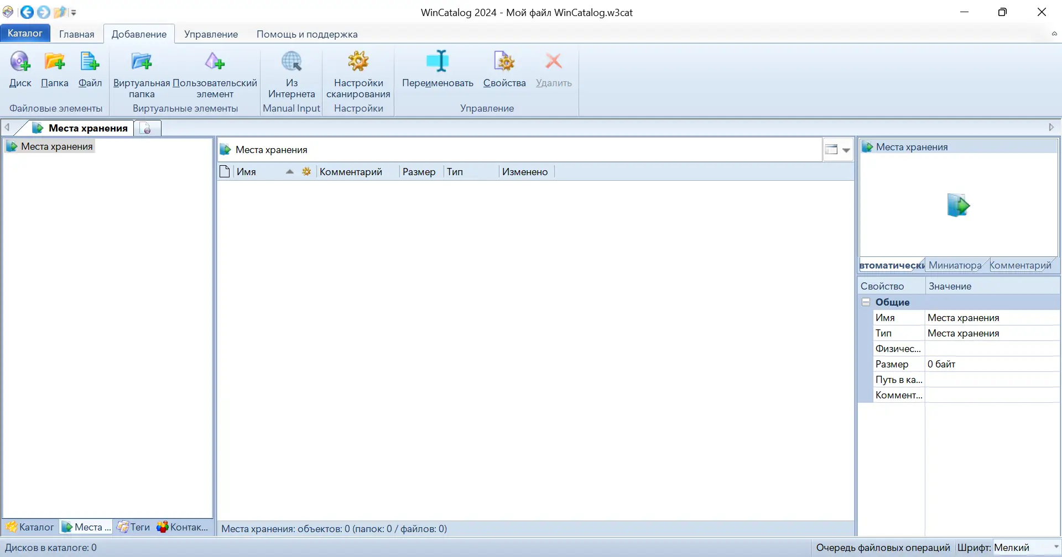
Task: Open the Каталог application menu
Action: [25, 33]
